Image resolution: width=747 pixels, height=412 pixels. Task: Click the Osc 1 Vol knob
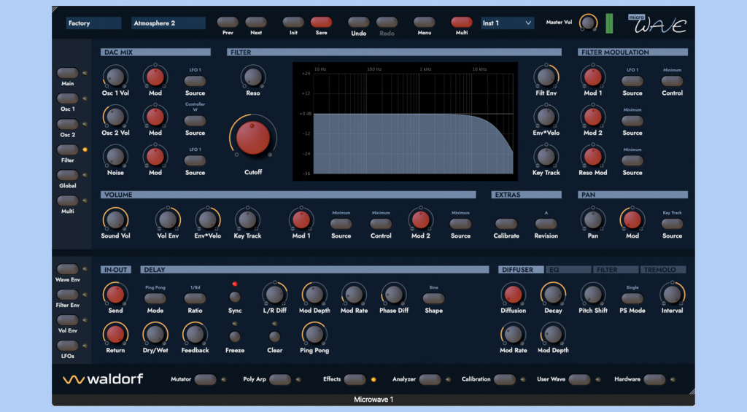[115, 77]
